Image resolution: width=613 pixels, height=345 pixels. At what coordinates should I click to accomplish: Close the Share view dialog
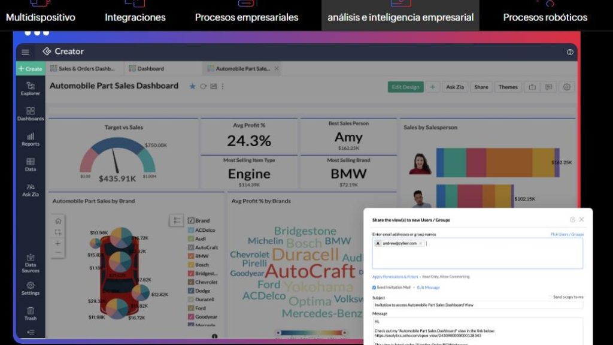coord(582,220)
